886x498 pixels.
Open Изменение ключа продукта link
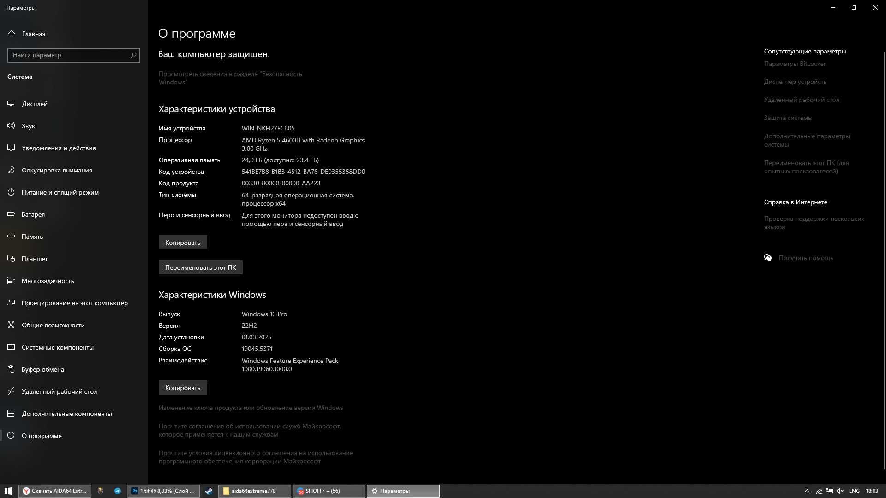tap(251, 408)
